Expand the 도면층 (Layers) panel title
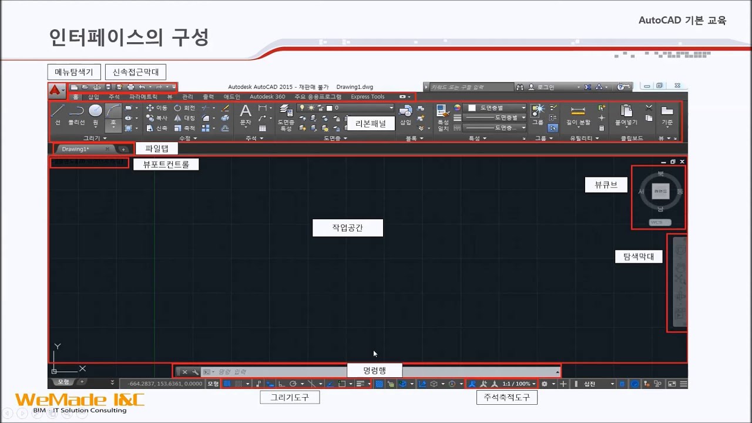 335,139
